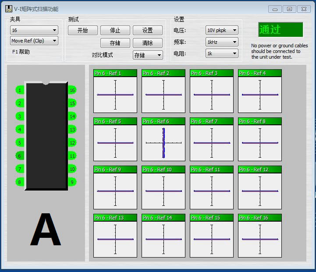This screenshot has height=272, width=316.
Task: Open the 对比模式 compare mode dropdown
Action: click(x=148, y=55)
